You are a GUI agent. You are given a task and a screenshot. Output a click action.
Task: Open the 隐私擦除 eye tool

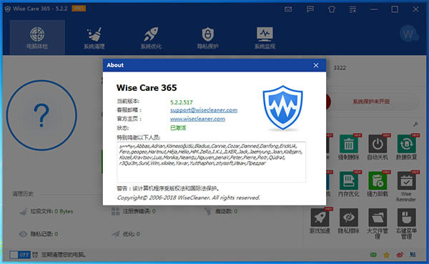tap(349, 221)
